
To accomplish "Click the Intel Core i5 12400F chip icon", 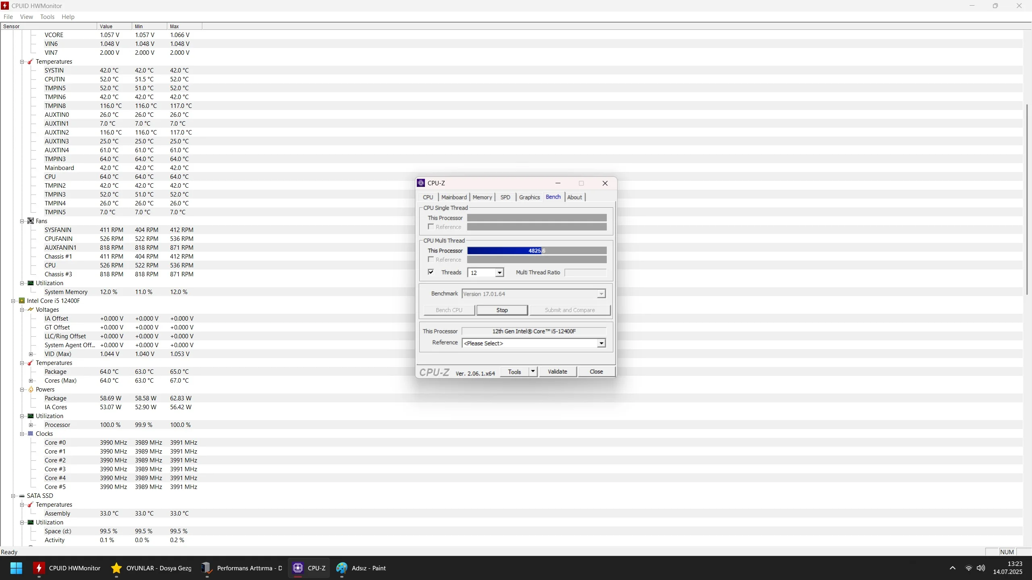I will (22, 301).
